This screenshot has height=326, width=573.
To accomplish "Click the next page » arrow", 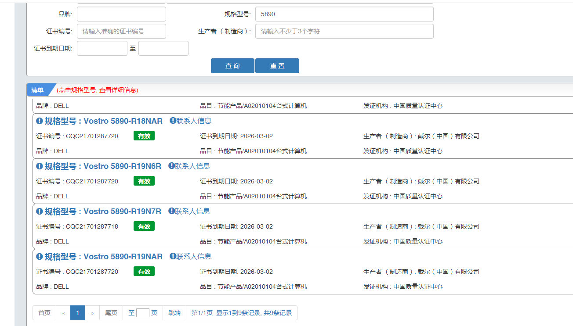I will [92, 313].
